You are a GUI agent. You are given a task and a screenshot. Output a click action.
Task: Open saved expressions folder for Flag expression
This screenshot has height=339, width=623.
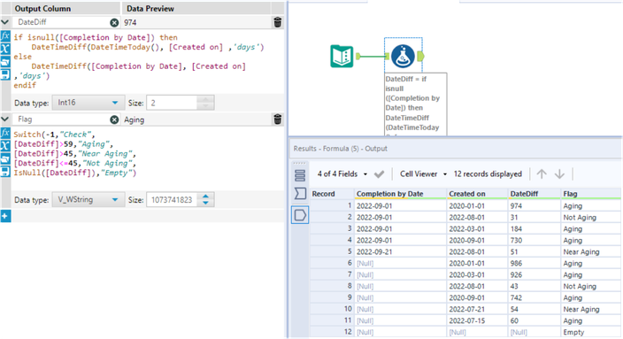point(5,158)
